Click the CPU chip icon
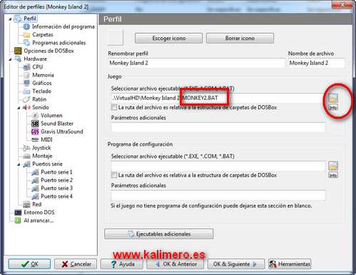356x275 pixels. pos(26,67)
